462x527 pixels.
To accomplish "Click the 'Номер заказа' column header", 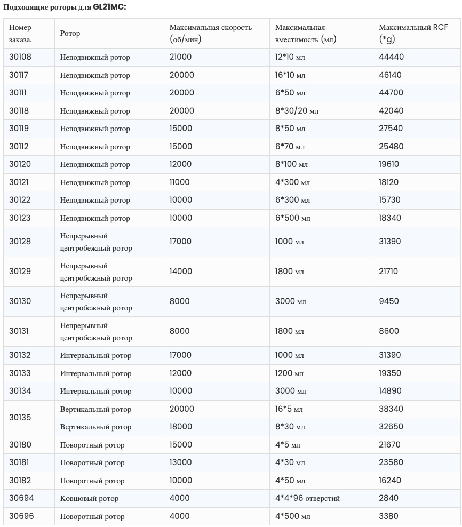I will tap(20, 33).
